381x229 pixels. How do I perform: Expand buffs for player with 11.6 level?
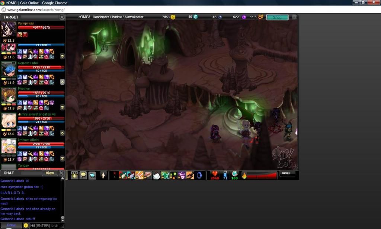[x=62, y=57]
